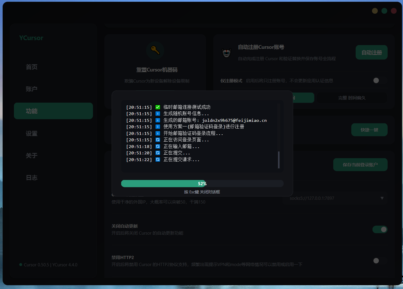
Task: Click 使用方案一(邮箱验证码登录)进行注册 log text
Action: coord(204,127)
